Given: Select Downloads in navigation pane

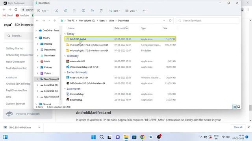Looking at the screenshot, I should (50, 56).
